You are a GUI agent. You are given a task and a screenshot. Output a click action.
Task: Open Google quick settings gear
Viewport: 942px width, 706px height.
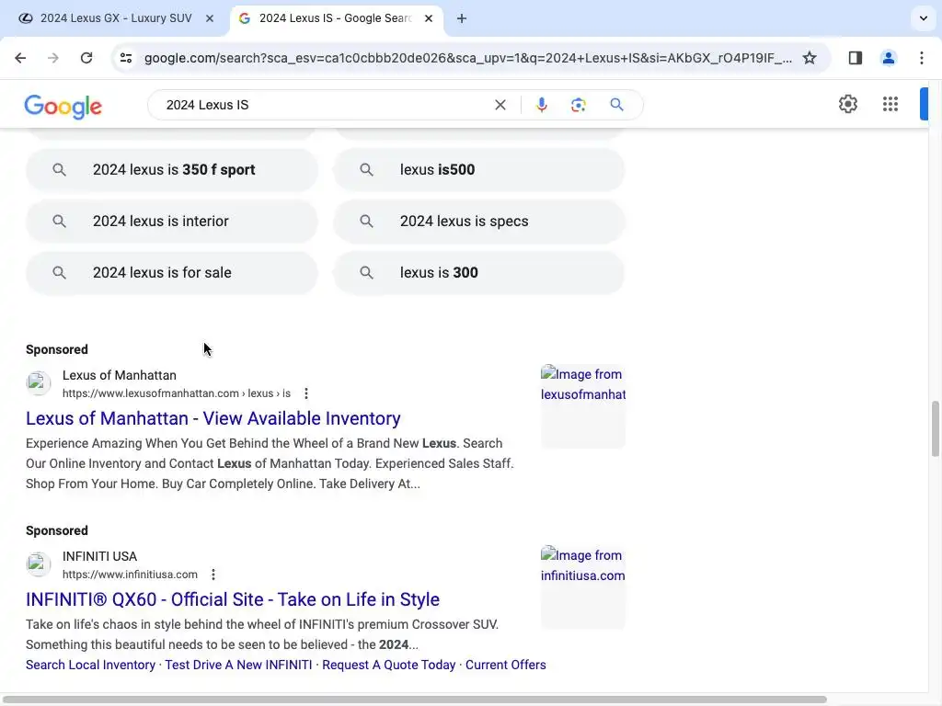point(847,104)
